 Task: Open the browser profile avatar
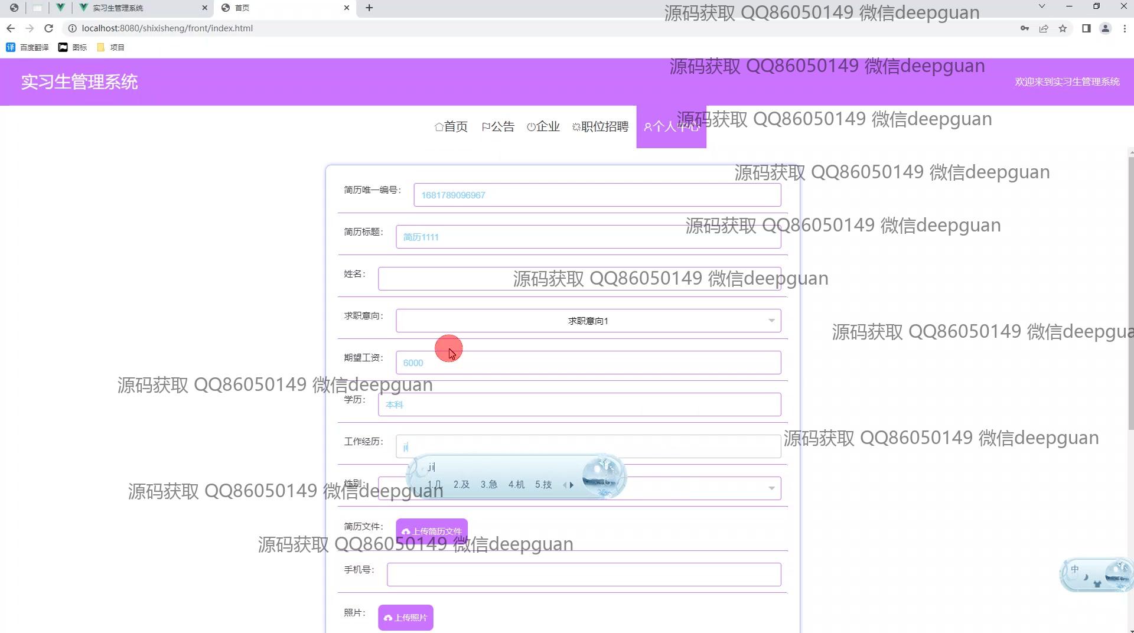pos(1105,28)
